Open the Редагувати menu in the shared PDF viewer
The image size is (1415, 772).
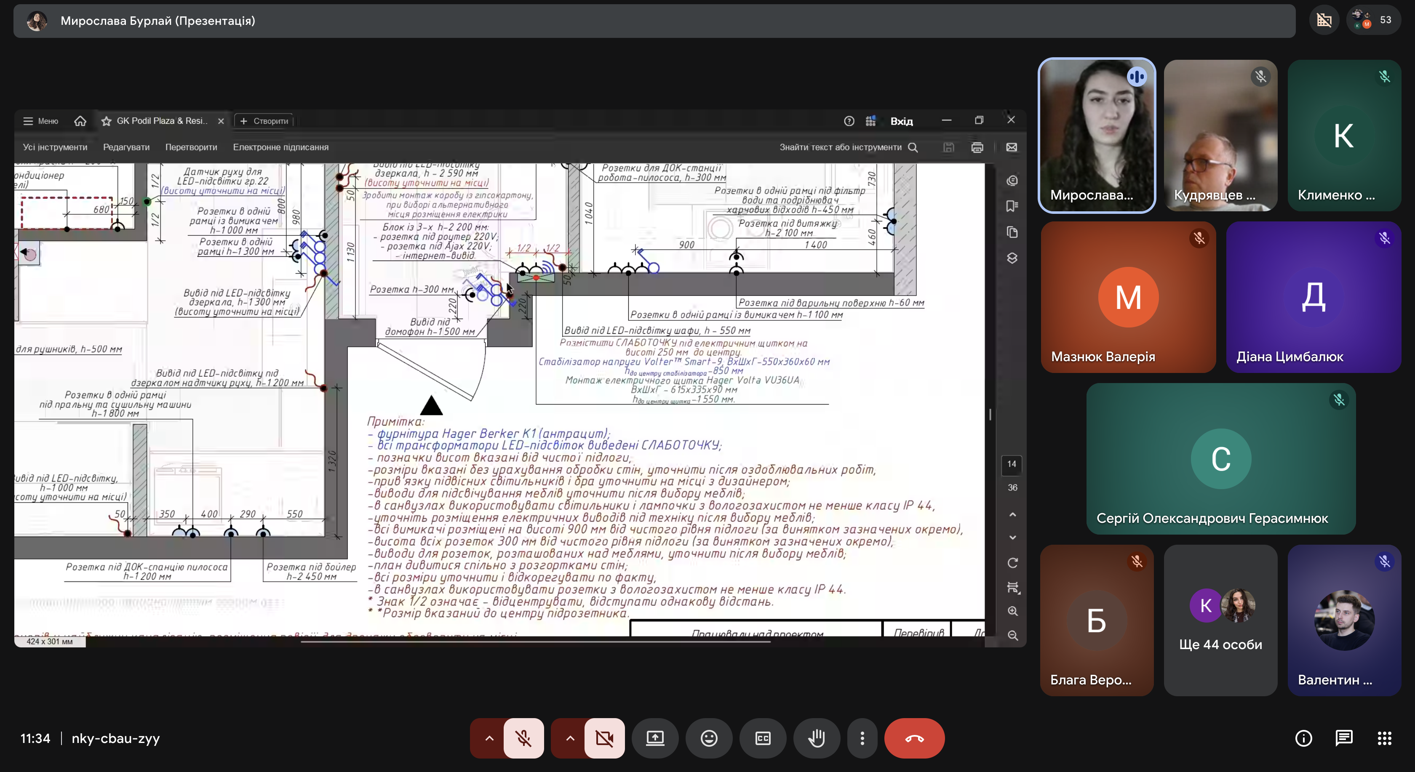tap(126, 147)
